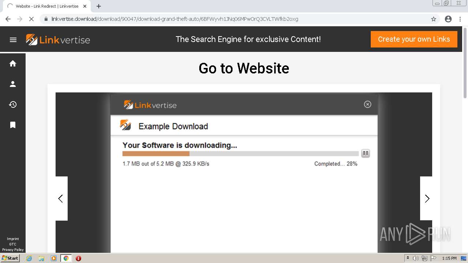This screenshot has height=263, width=468.
Task: Select the Website - Link Redirect tab
Action: pos(47,6)
